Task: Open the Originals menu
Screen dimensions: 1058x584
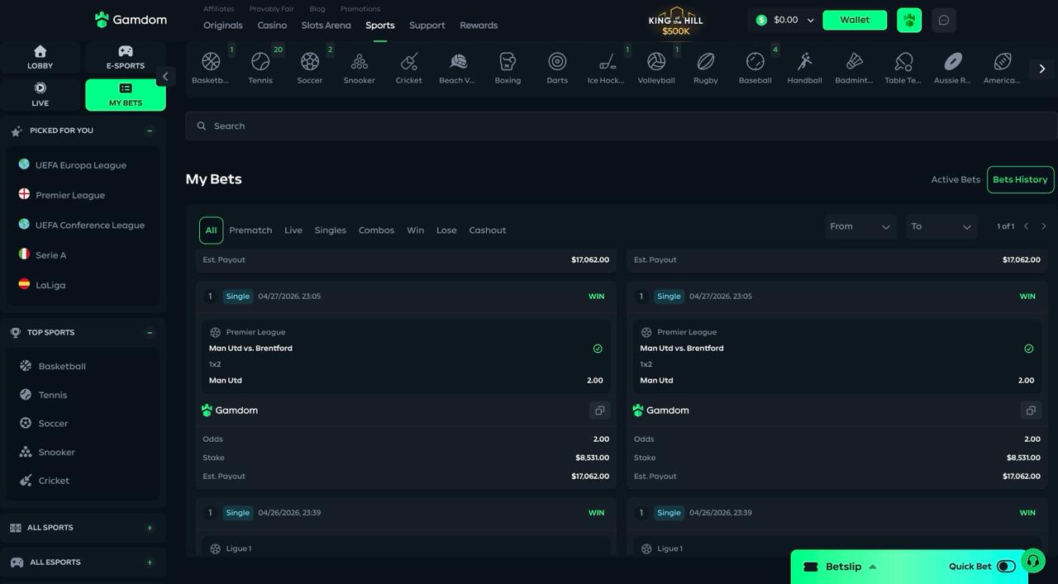Action: pos(223,26)
